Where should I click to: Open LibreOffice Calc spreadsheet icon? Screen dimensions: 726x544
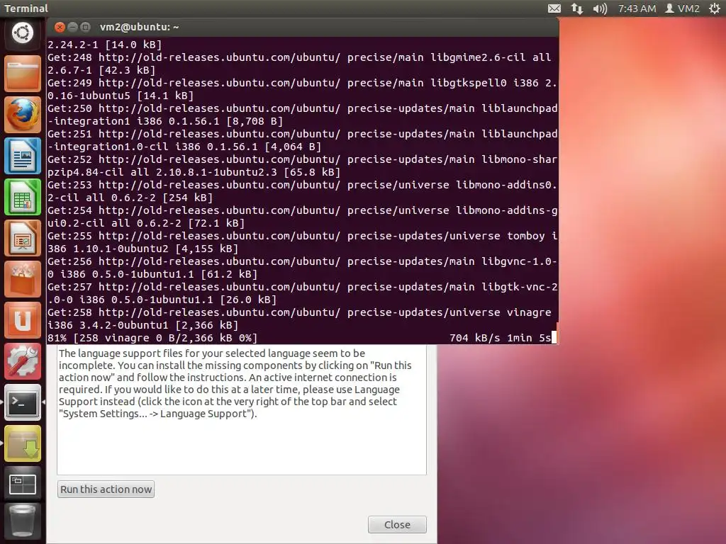click(x=22, y=197)
